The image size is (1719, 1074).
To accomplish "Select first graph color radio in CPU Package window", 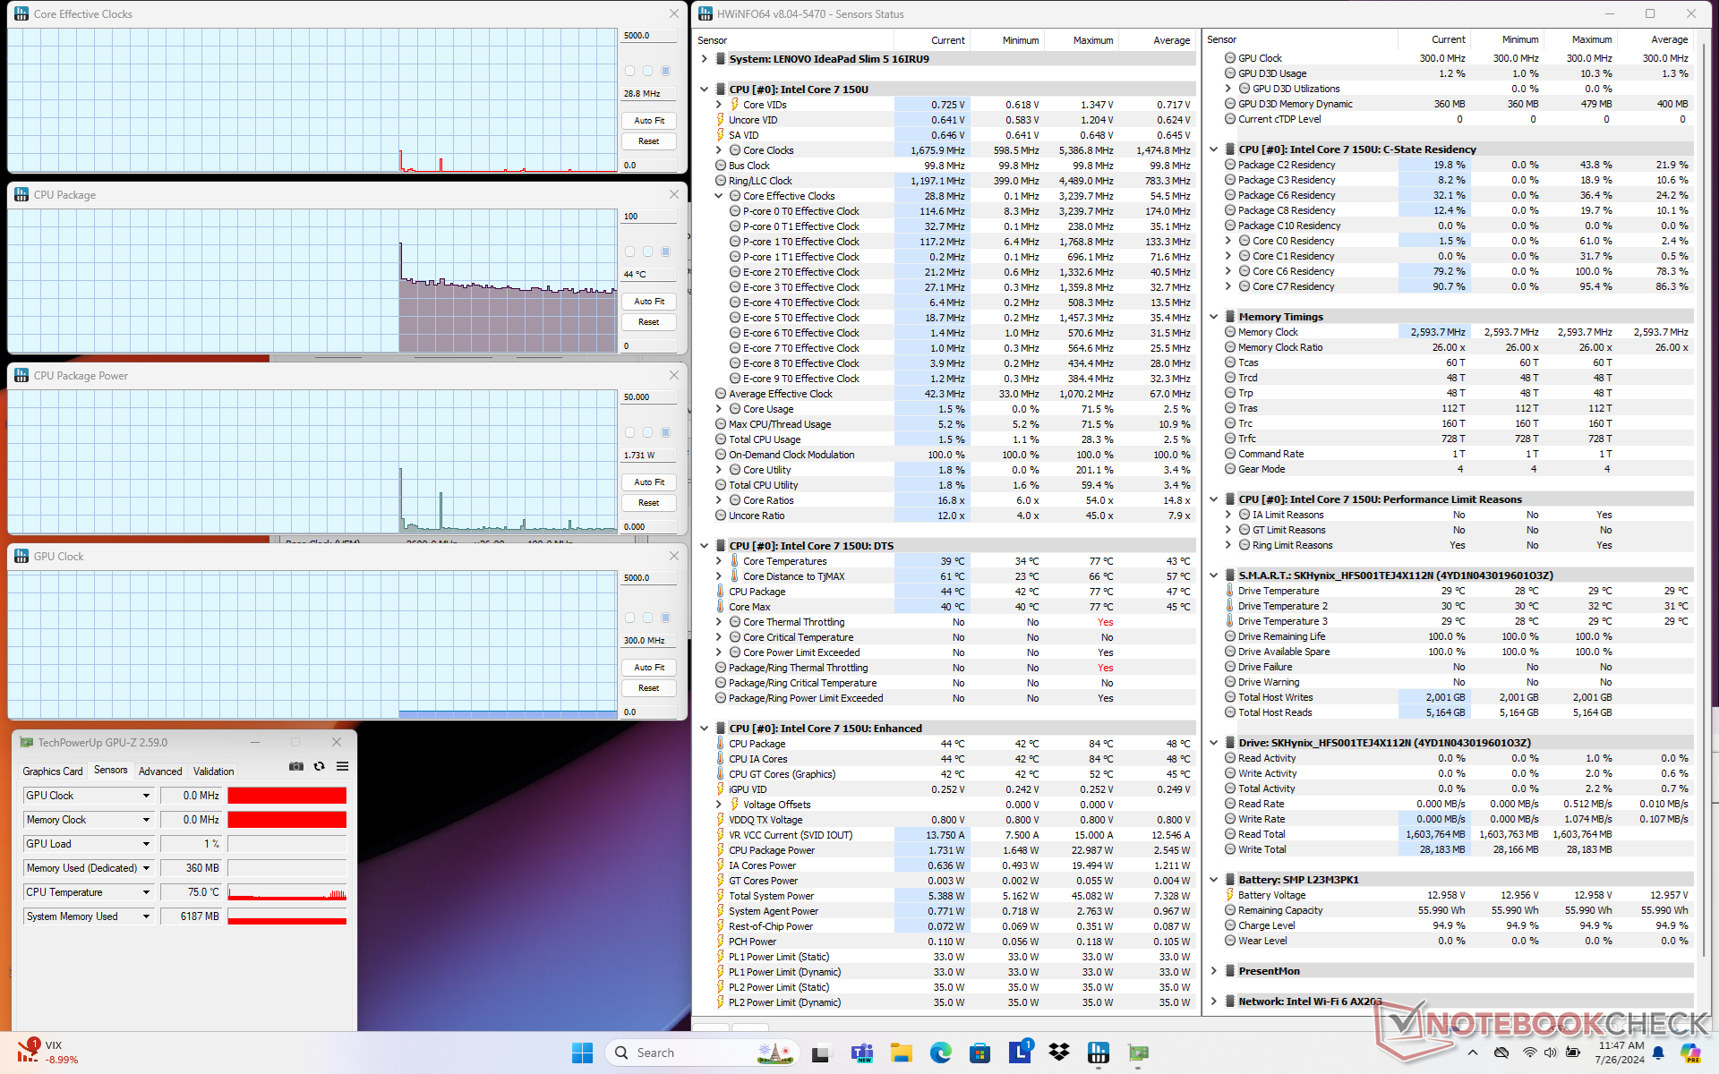I will [x=629, y=251].
